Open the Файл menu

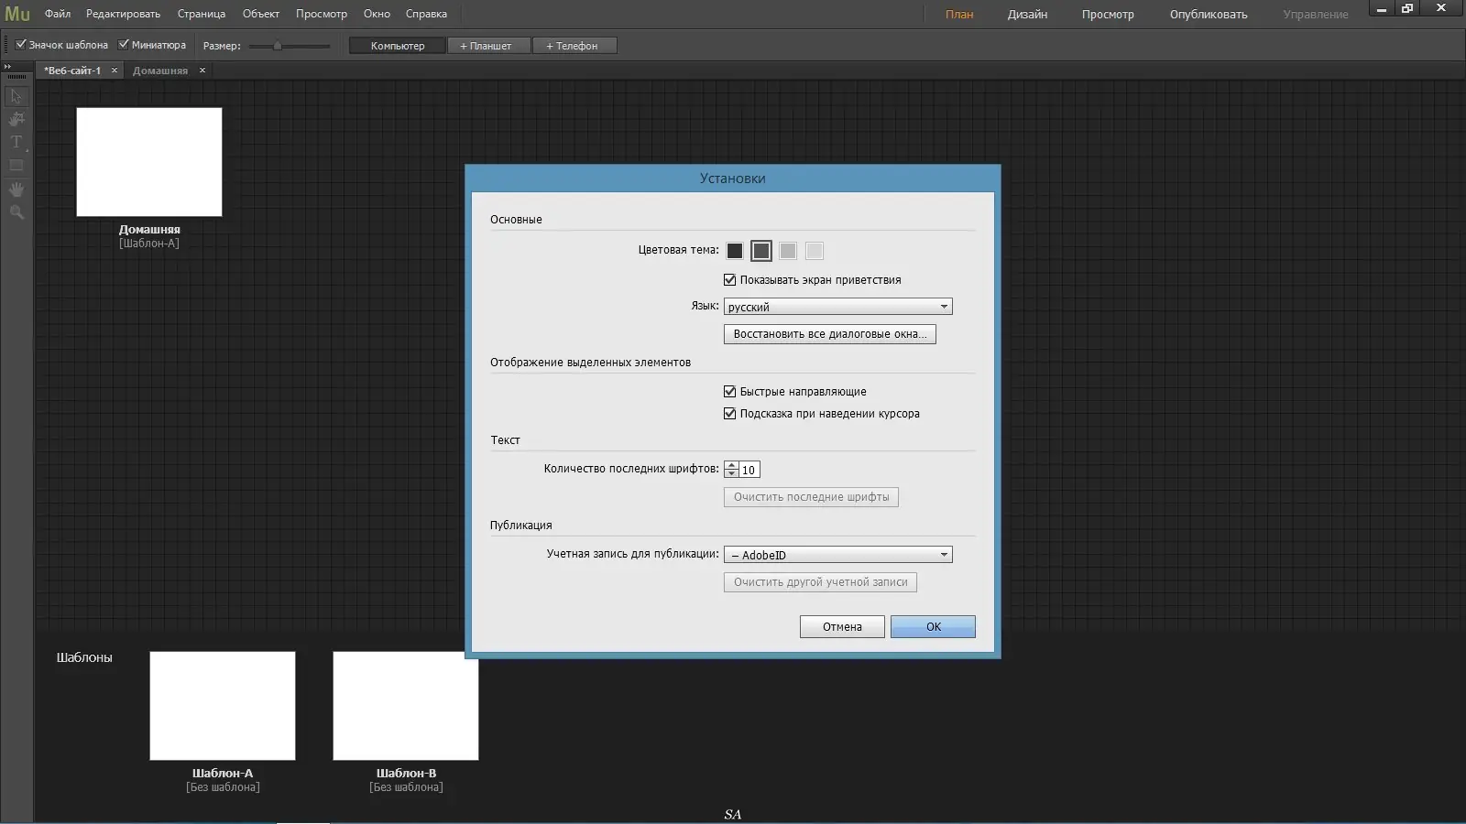pyautogui.click(x=58, y=14)
